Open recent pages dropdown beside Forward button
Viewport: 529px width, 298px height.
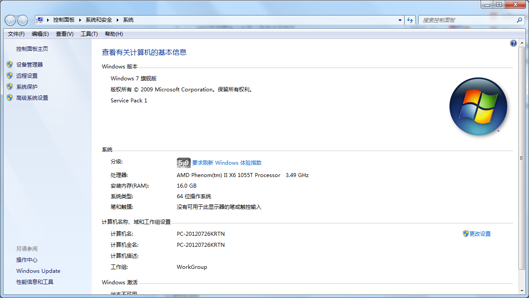coord(31,21)
